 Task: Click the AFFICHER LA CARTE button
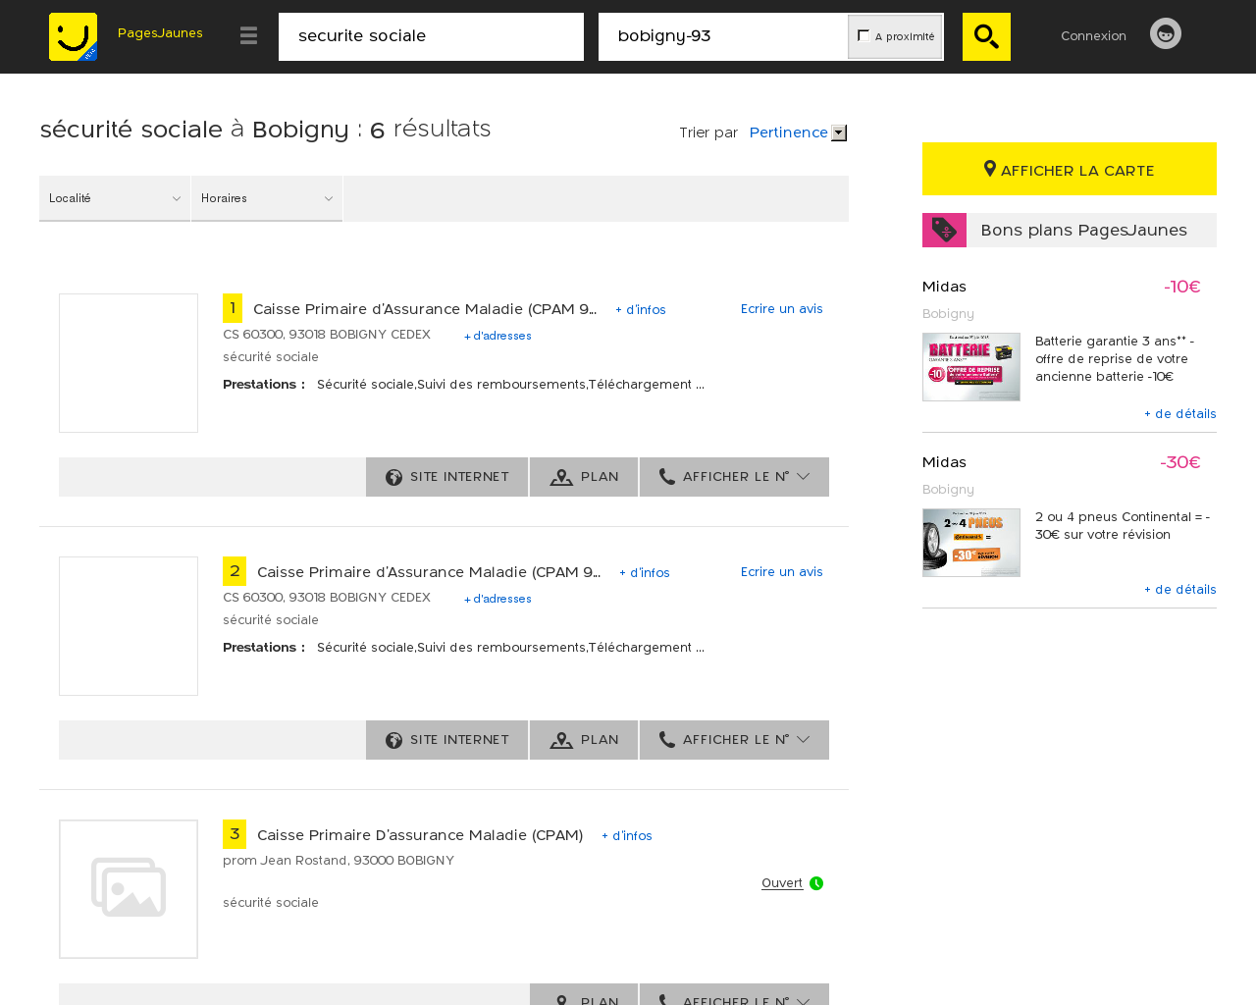(x=1070, y=169)
